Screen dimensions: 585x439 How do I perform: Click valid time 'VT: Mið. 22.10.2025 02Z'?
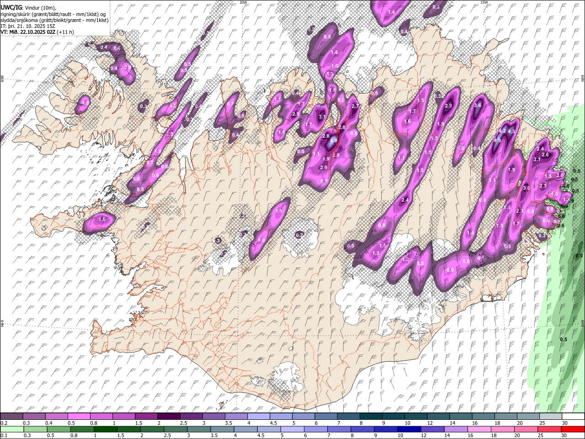(x=28, y=32)
